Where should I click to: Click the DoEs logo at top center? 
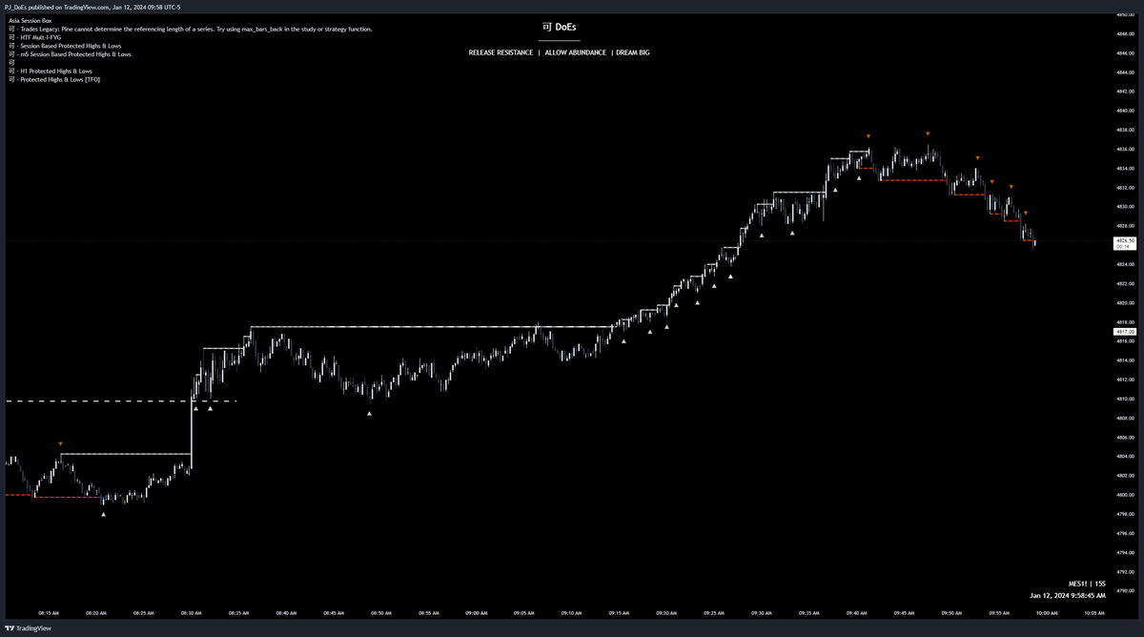point(559,27)
